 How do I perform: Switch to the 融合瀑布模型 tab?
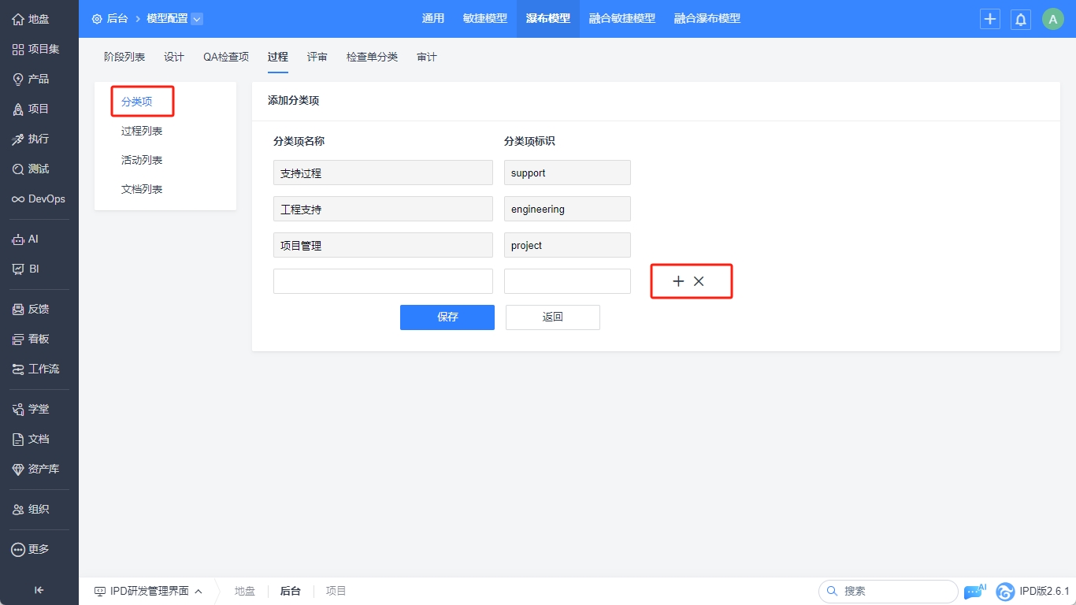[707, 19]
